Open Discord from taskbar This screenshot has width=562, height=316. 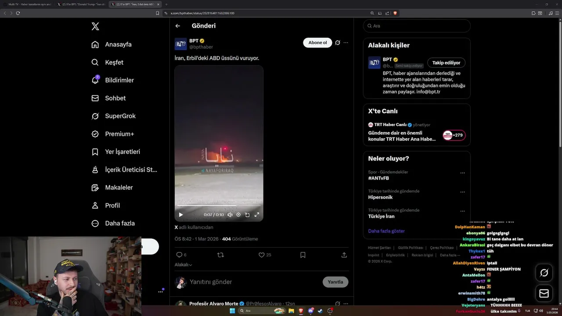point(311,311)
